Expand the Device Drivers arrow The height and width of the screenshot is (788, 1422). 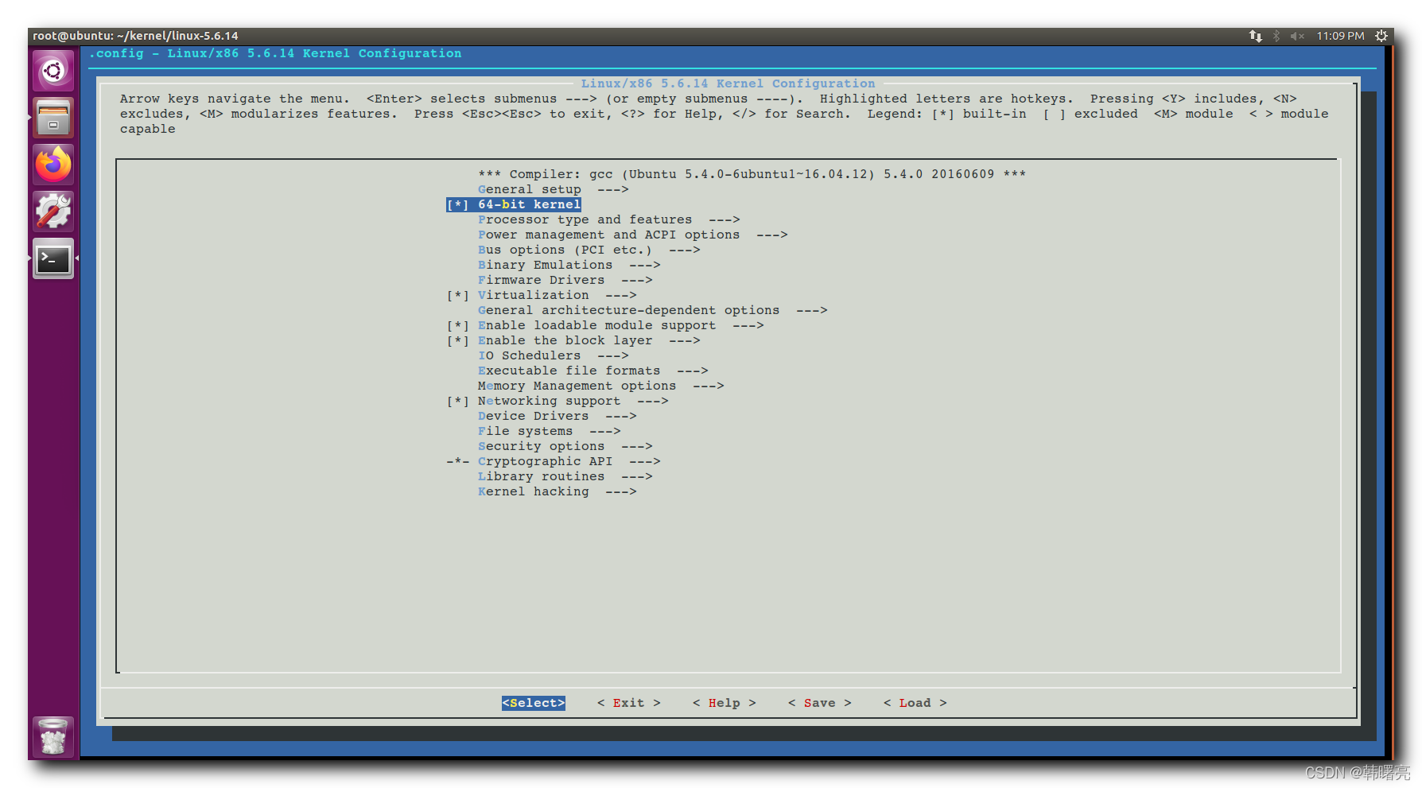[x=621, y=416]
